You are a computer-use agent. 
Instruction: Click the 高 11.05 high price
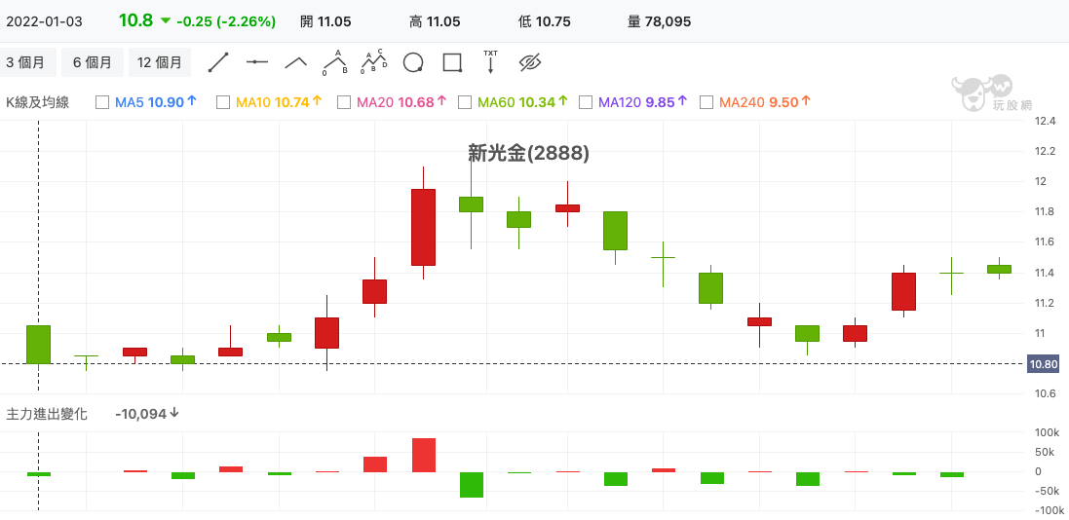tap(435, 21)
